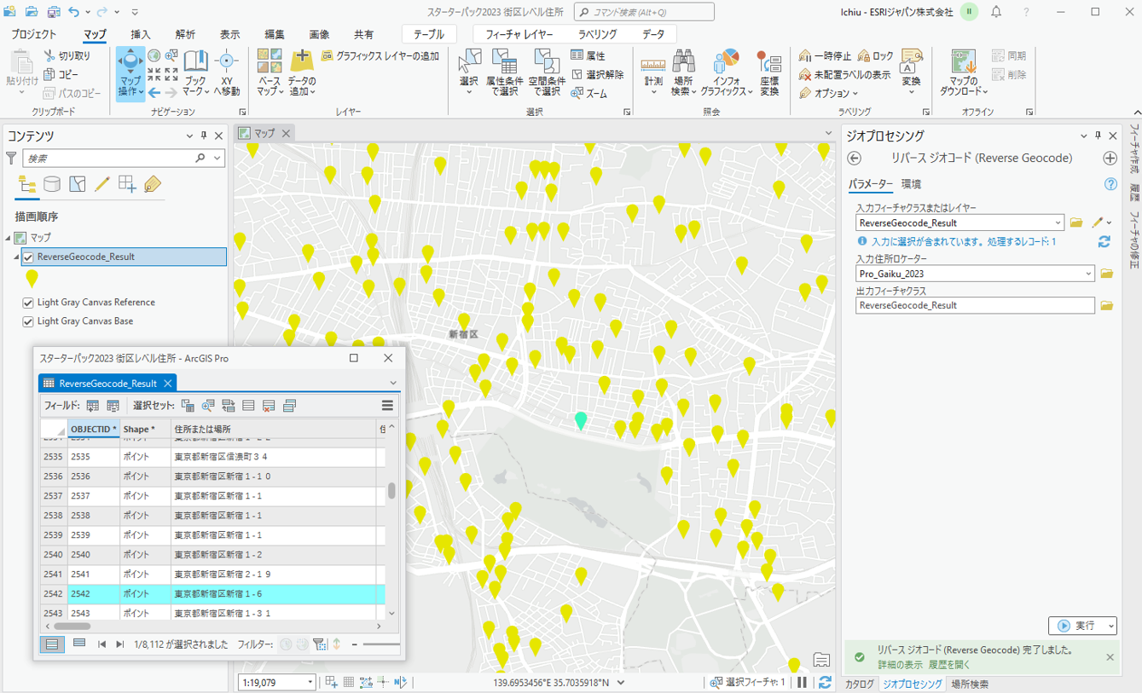Screen dimensions: 1142x693
Task: Open the テーブル contextual tab
Action: coord(429,35)
